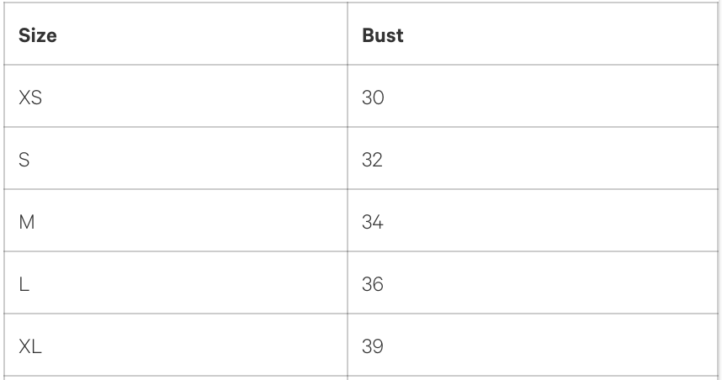Click the row divider between 32 and 34
This screenshot has height=380, width=722.
pos(530,191)
